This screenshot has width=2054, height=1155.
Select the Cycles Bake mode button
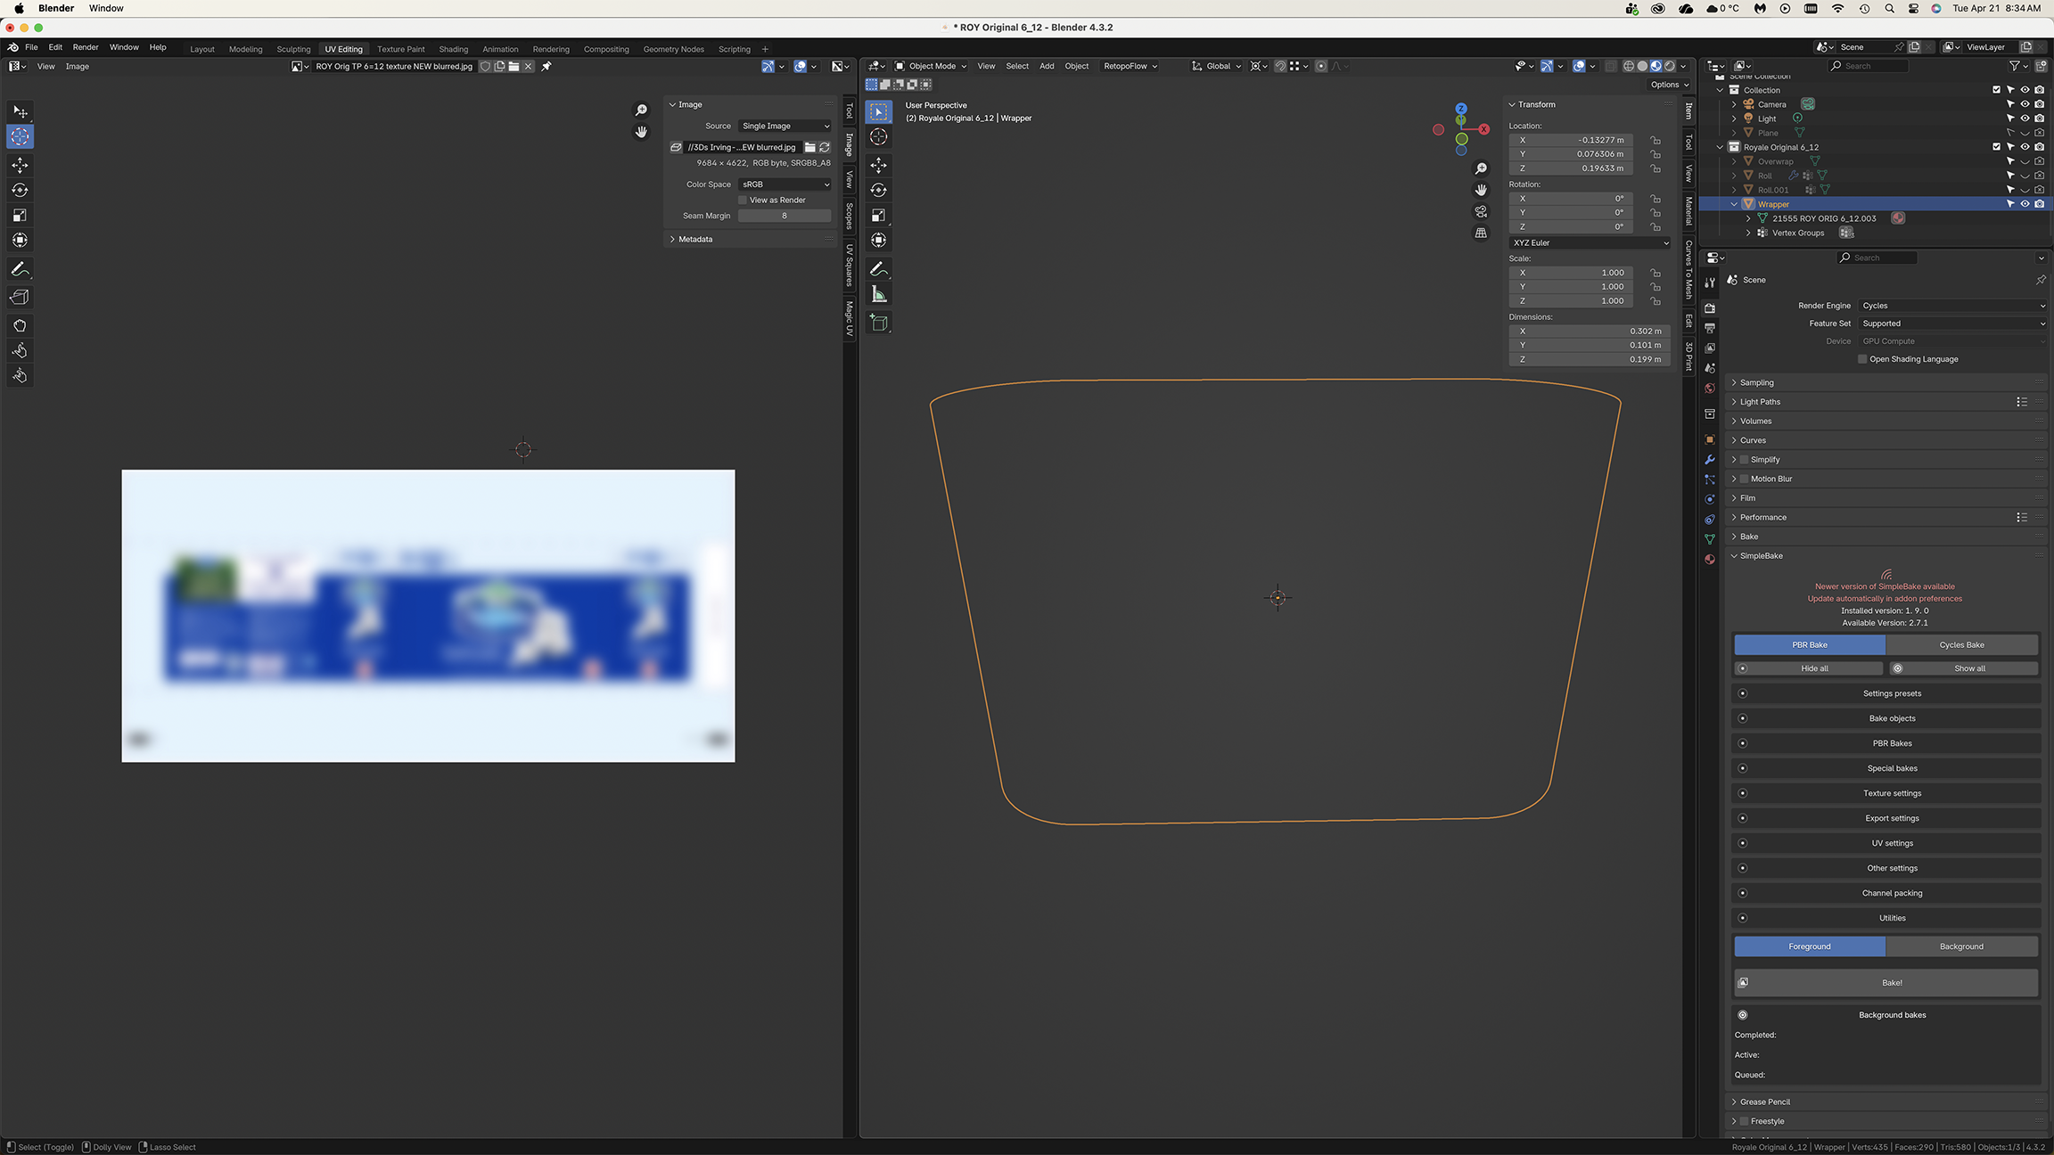[x=1961, y=645]
